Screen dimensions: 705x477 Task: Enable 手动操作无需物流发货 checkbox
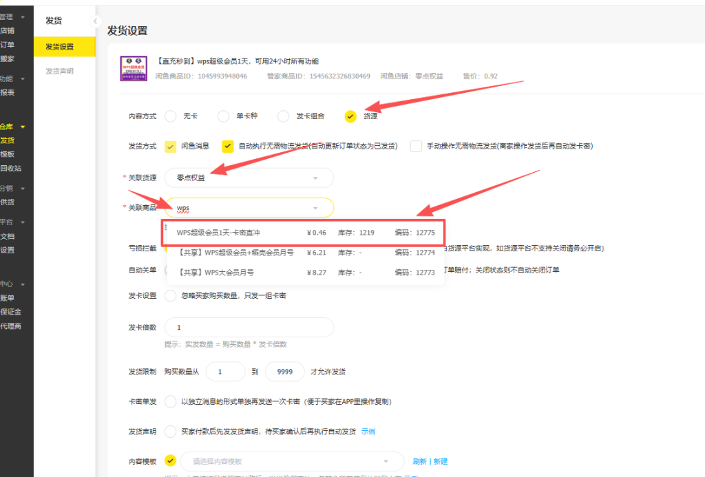(x=416, y=146)
